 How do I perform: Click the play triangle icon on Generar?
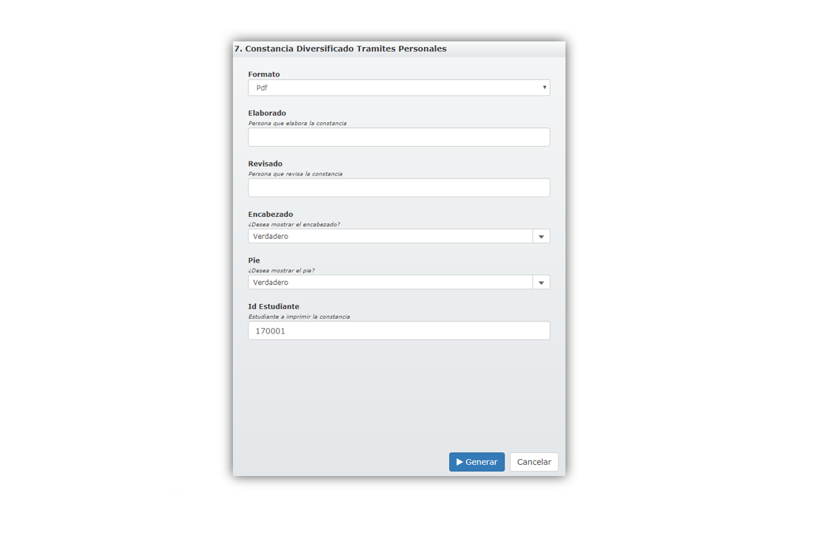click(x=460, y=462)
